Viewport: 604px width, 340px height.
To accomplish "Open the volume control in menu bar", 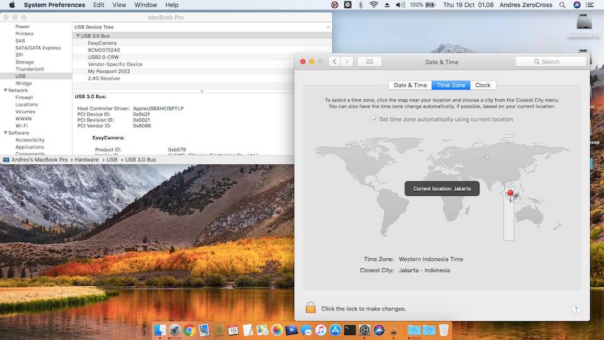I will tap(400, 5).
